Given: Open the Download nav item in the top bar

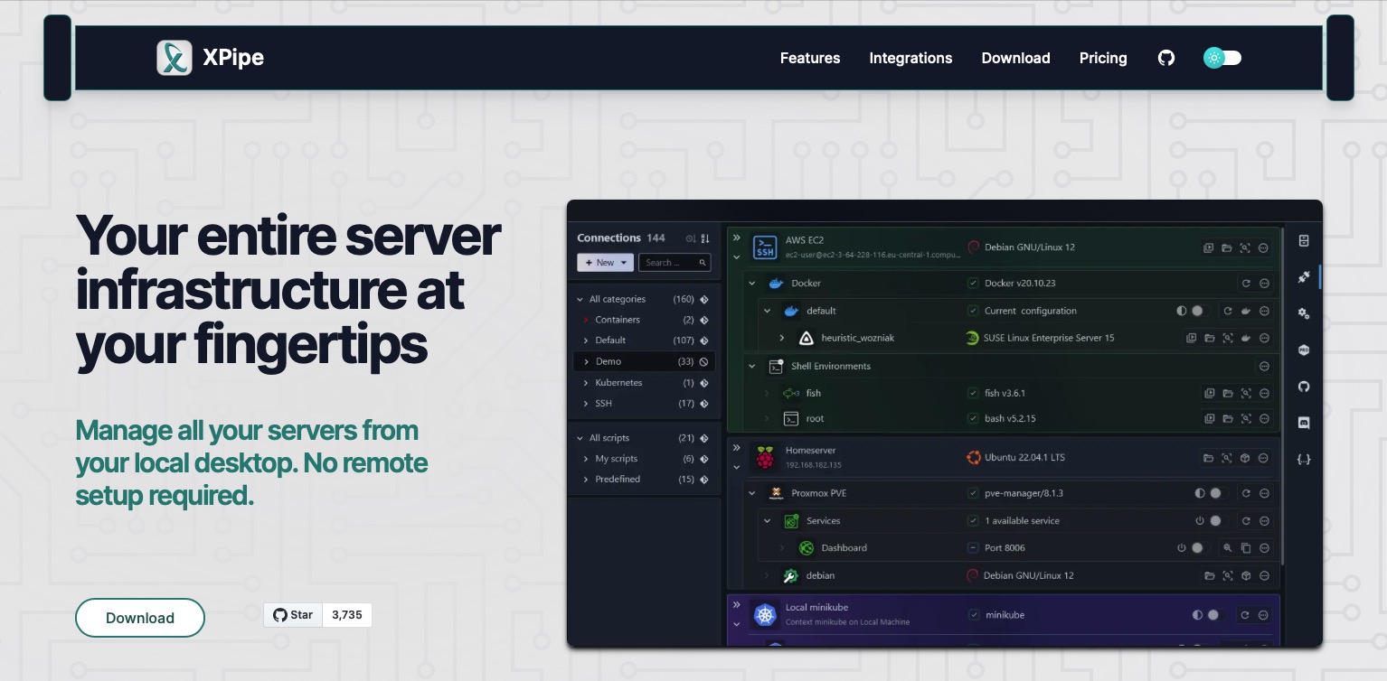Looking at the screenshot, I should [x=1015, y=58].
